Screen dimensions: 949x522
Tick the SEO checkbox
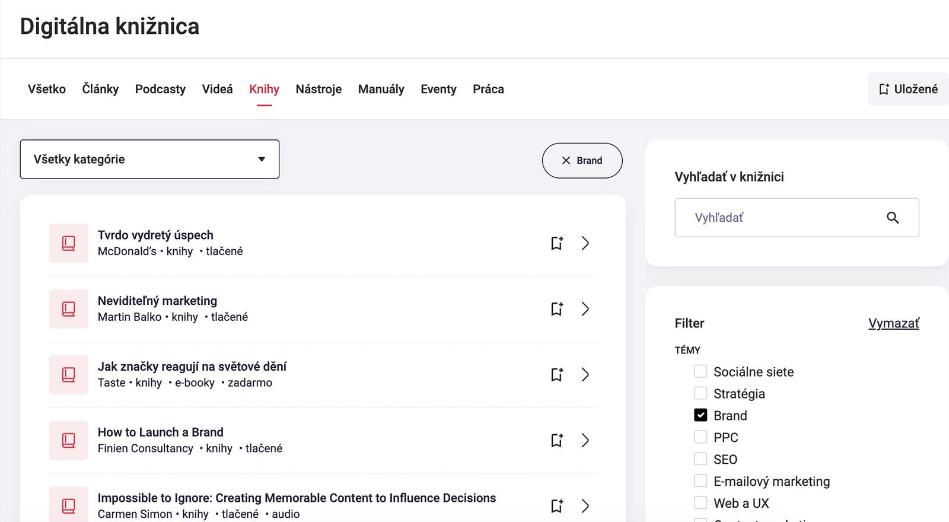pos(700,459)
